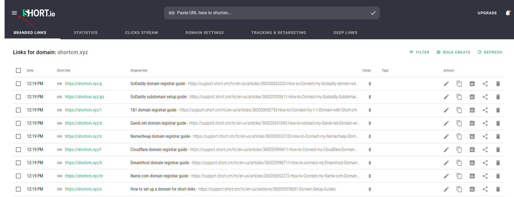Go to Domain Settings tab

(x=205, y=33)
